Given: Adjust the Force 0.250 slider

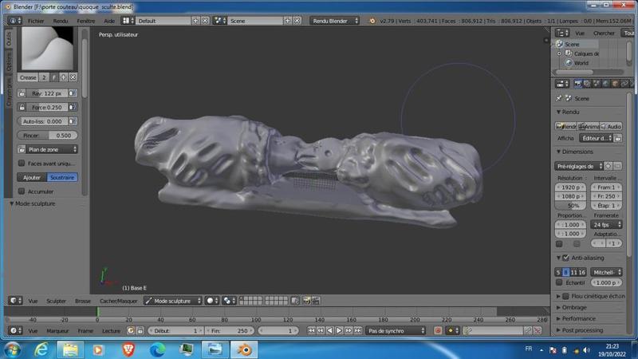Looking at the screenshot, I should 47,107.
